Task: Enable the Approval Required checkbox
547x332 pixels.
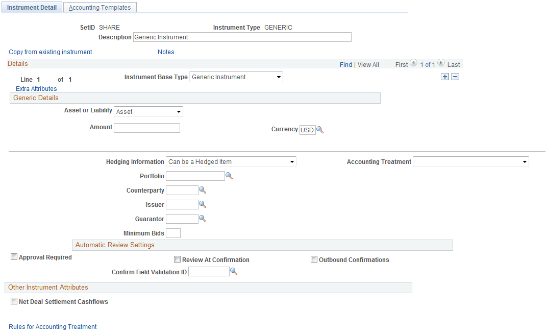Action: (14, 257)
